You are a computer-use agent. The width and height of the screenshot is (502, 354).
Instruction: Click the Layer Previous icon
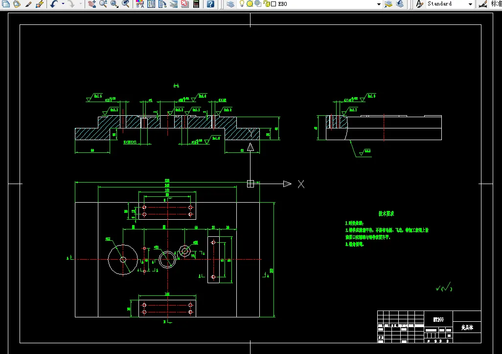coord(400,4)
